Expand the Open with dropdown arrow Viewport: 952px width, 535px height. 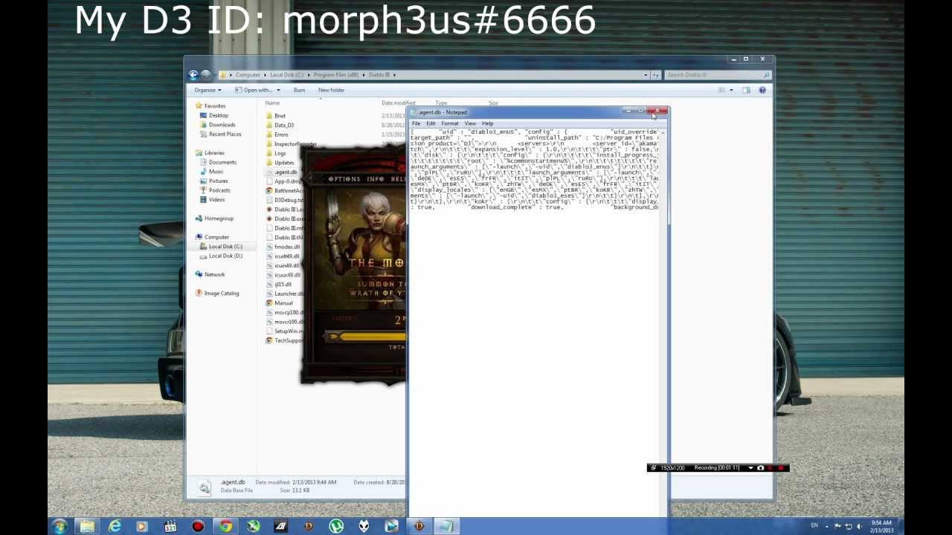tap(278, 90)
